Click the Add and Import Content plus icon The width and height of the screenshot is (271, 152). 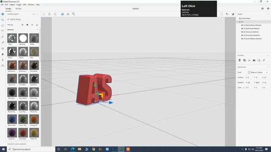[3, 14]
